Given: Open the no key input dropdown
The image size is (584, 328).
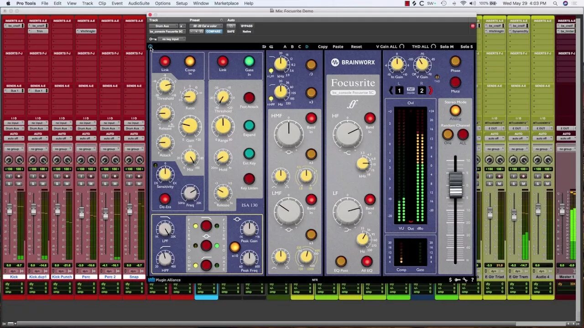Looking at the screenshot, I should tap(172, 39).
